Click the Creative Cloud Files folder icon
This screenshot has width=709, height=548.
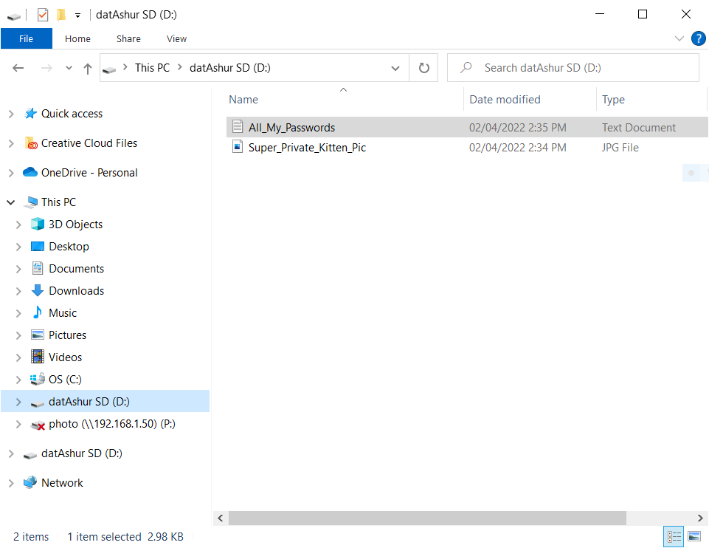pyautogui.click(x=31, y=143)
